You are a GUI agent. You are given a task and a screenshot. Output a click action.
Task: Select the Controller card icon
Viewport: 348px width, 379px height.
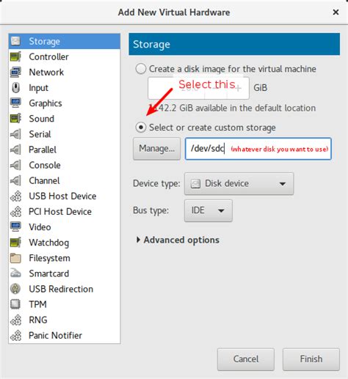15,56
